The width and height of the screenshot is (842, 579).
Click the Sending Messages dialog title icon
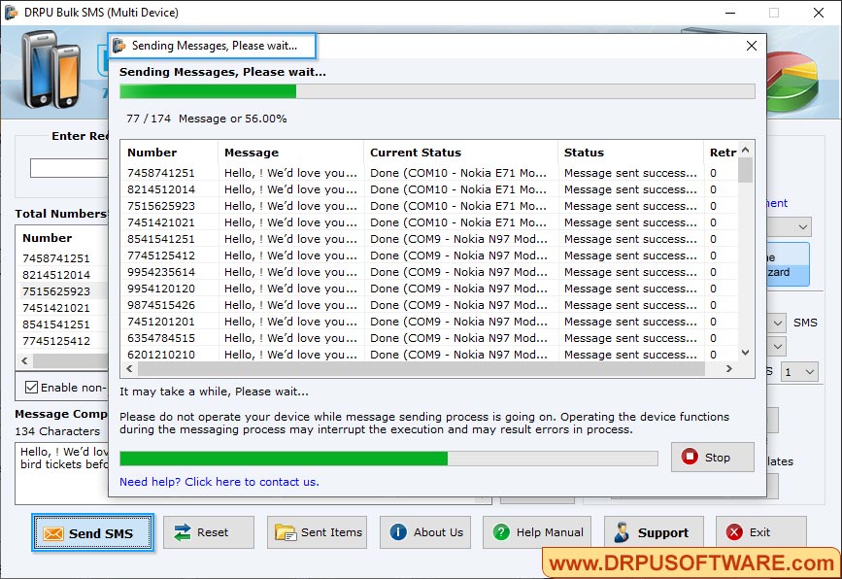[119, 46]
